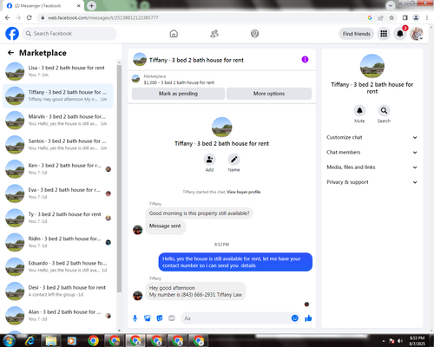Viewport: 434px width, 347px height.
Task: Open the emoji picker in message box
Action: (x=294, y=318)
